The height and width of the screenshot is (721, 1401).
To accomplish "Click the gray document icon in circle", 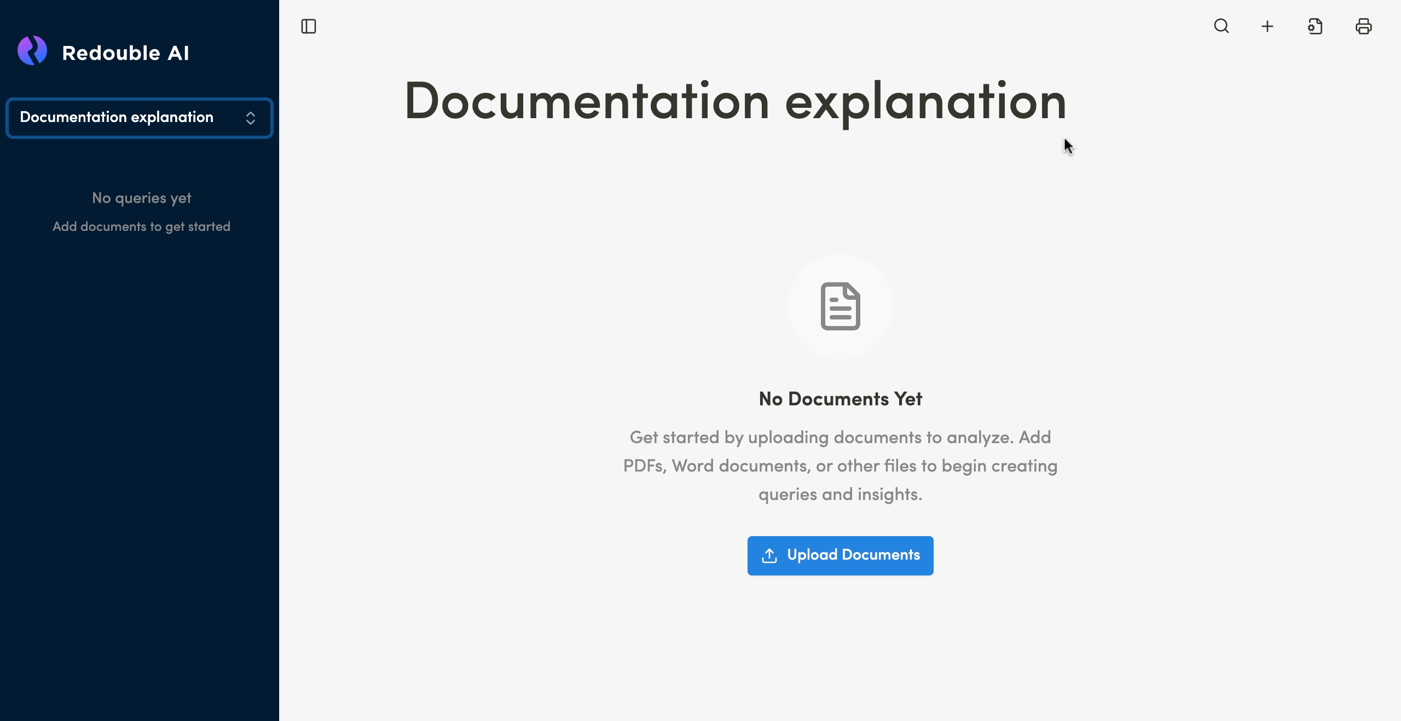I will (x=840, y=306).
